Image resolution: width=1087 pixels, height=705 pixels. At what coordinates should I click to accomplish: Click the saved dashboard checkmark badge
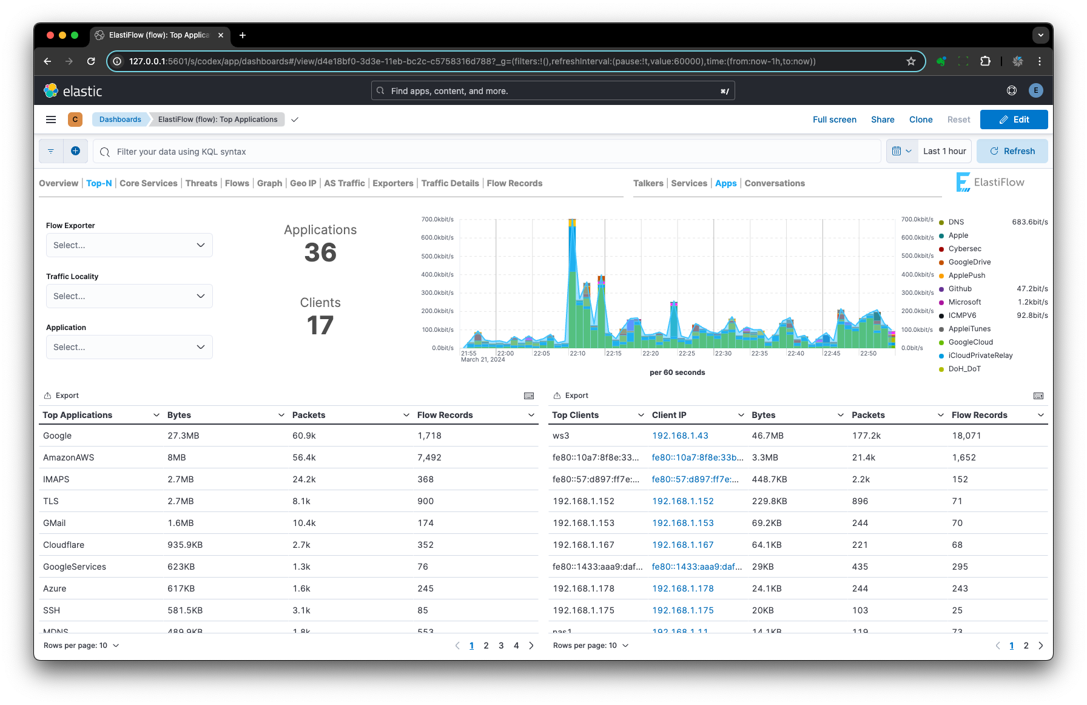(x=295, y=120)
